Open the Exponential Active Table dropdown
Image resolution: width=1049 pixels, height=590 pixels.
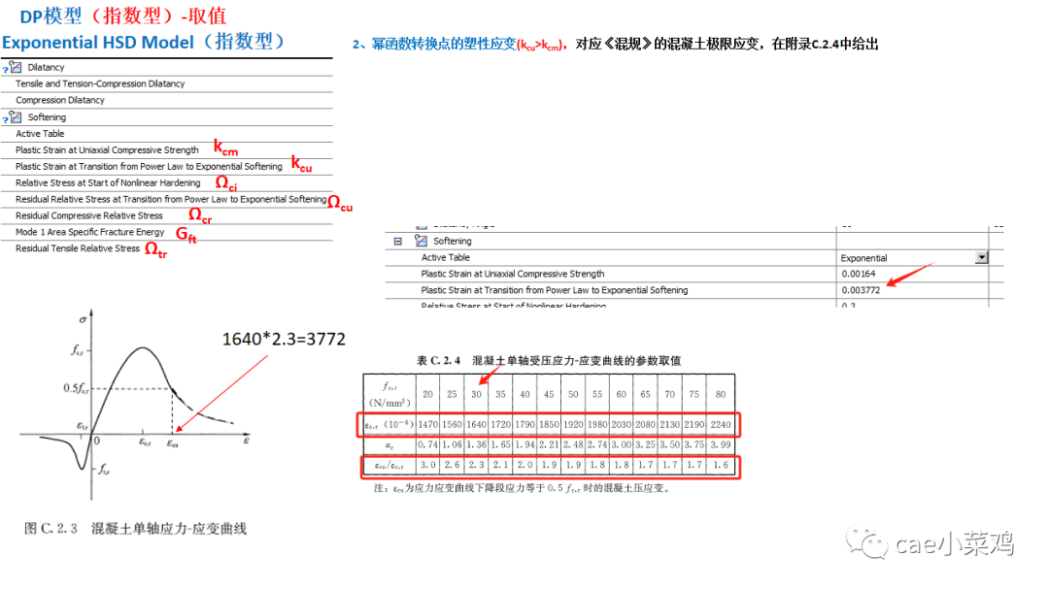point(981,256)
